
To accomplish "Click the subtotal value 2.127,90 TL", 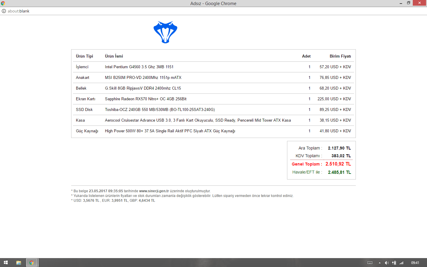I will tap(339, 148).
